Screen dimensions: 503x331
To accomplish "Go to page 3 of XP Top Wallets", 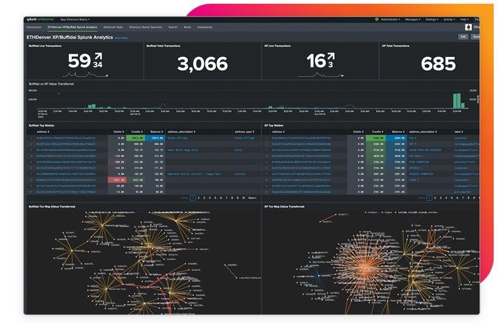I will tap(440, 198).
